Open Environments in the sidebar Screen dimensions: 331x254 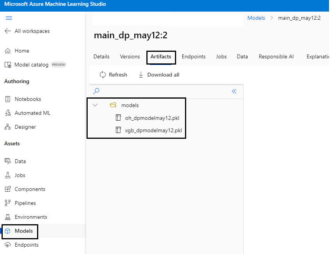coord(31,217)
